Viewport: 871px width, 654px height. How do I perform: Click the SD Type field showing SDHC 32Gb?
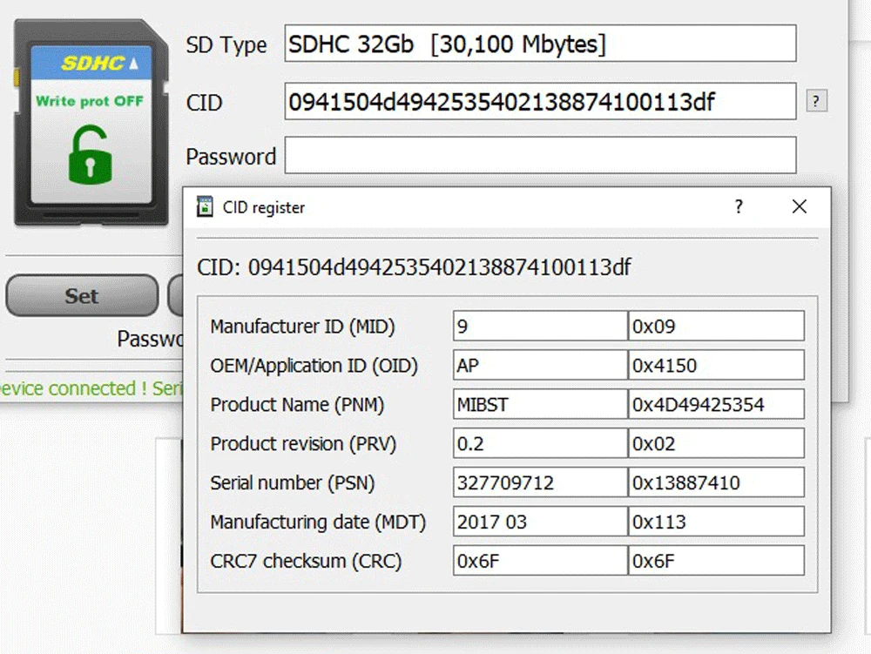(540, 44)
